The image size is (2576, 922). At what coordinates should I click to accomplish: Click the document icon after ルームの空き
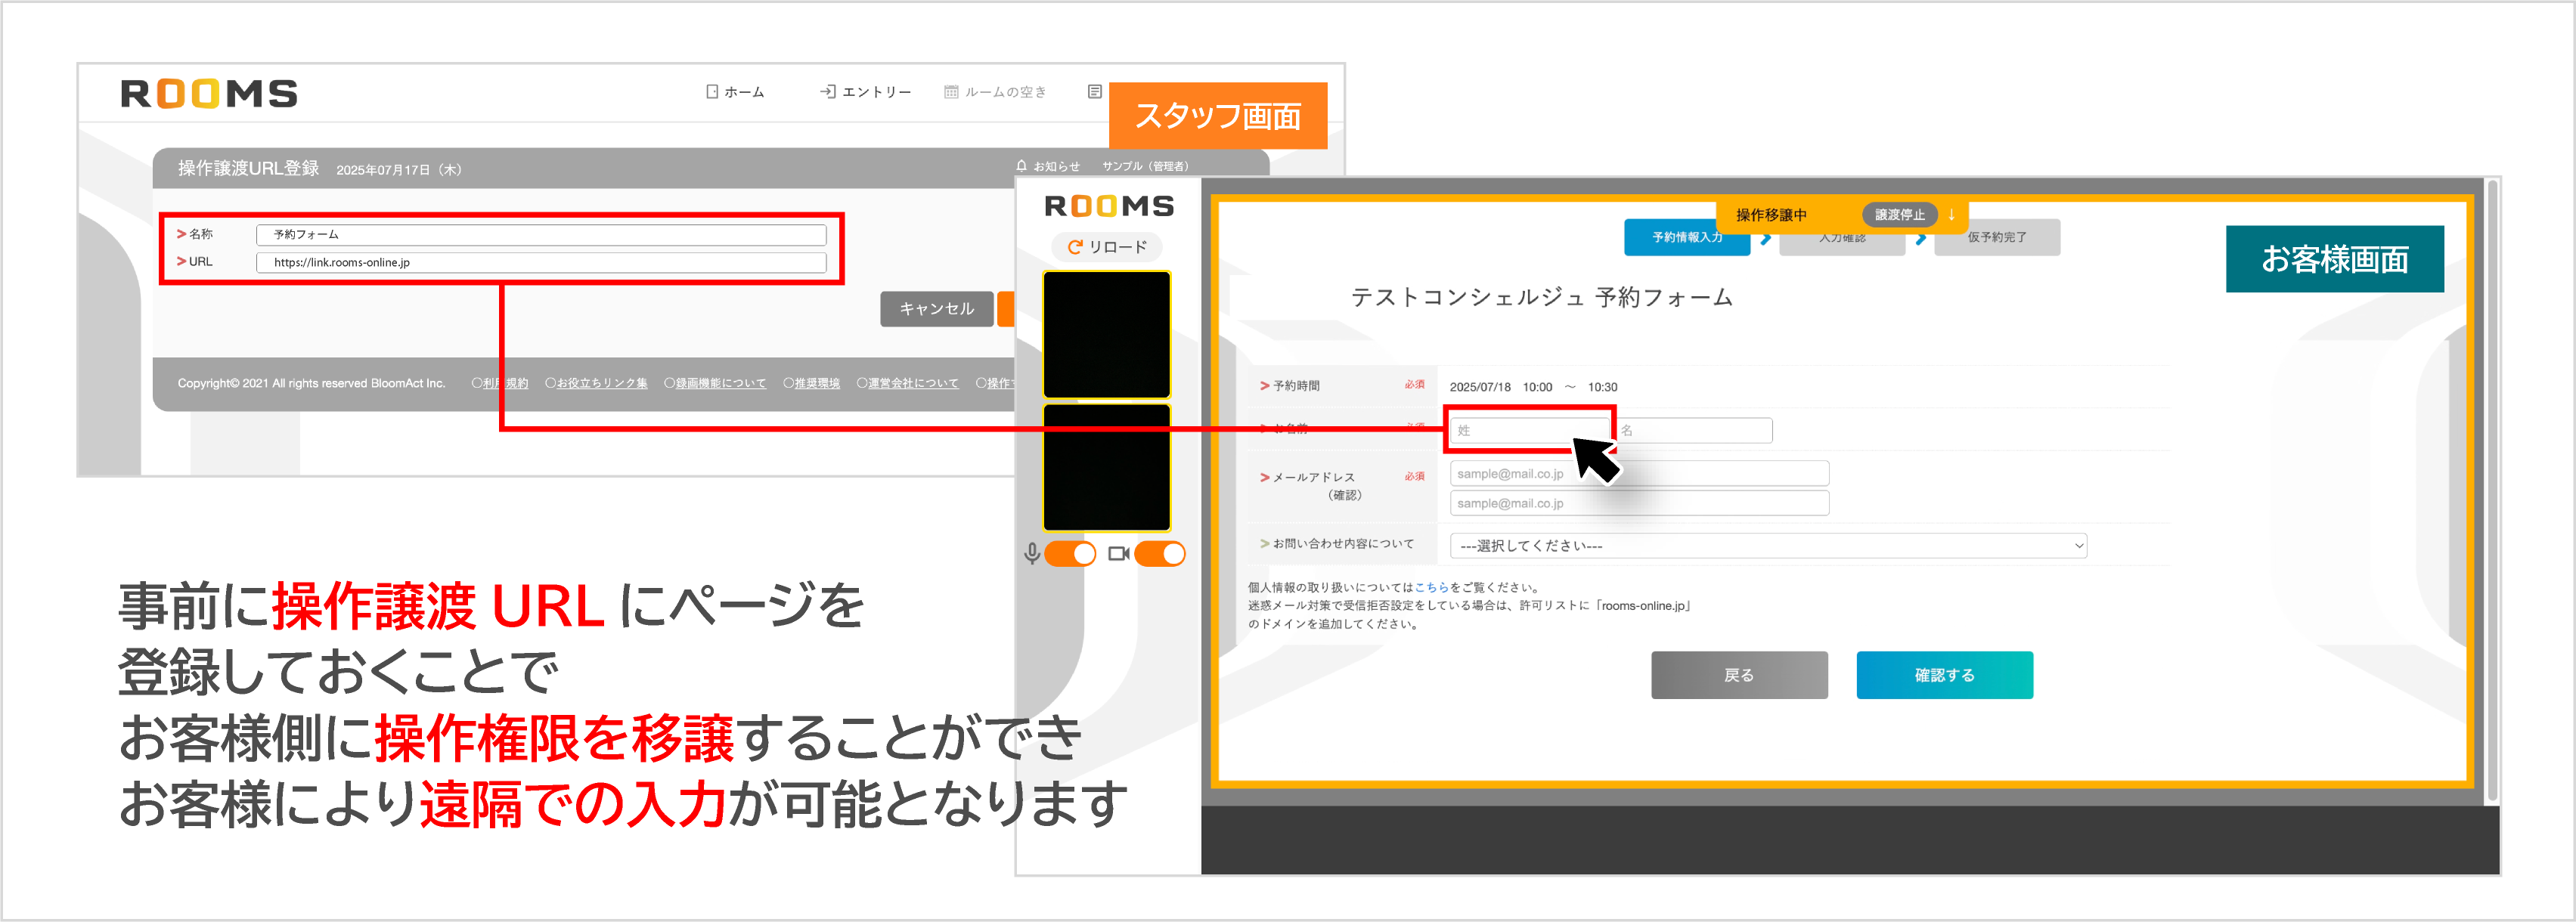[x=1095, y=92]
